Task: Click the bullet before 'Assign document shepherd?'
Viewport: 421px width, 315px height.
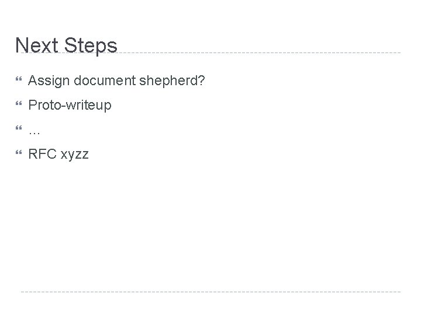Action: click(19, 80)
